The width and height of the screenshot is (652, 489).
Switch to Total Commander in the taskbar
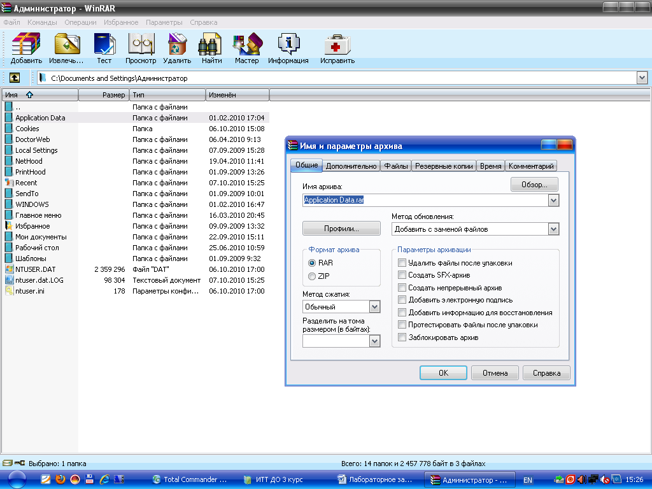[x=190, y=479]
